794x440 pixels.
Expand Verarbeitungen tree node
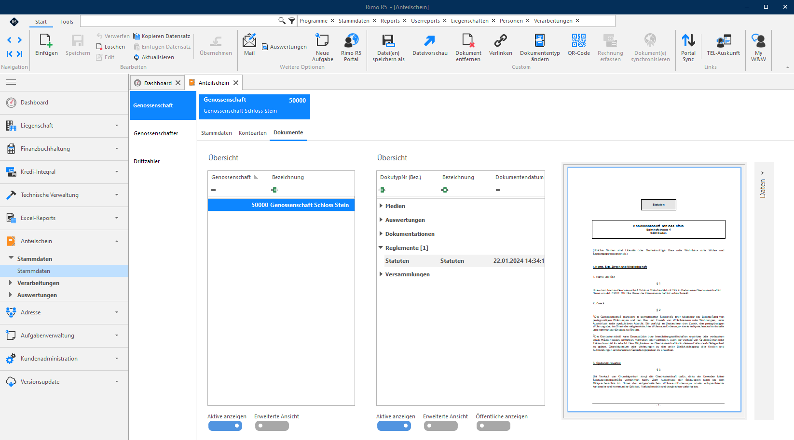point(11,283)
